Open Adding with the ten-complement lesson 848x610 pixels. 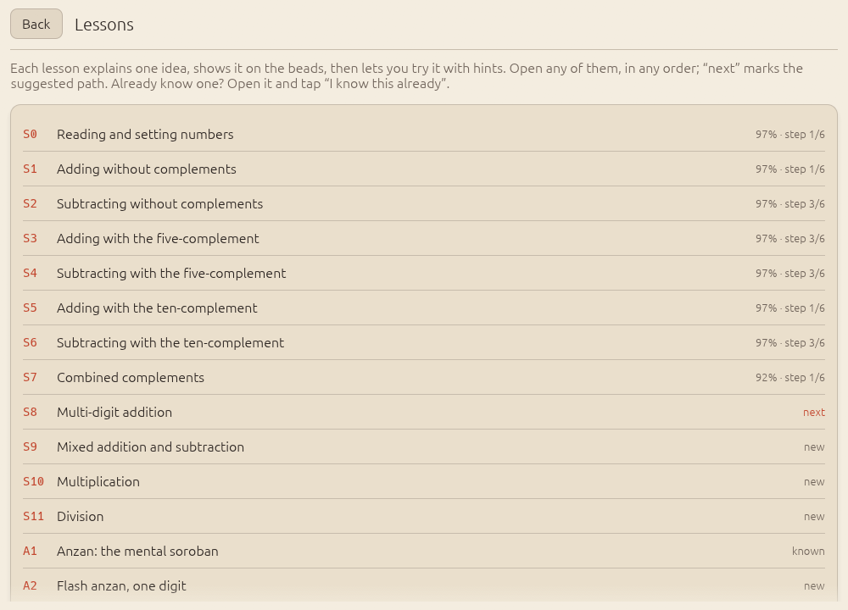423,308
